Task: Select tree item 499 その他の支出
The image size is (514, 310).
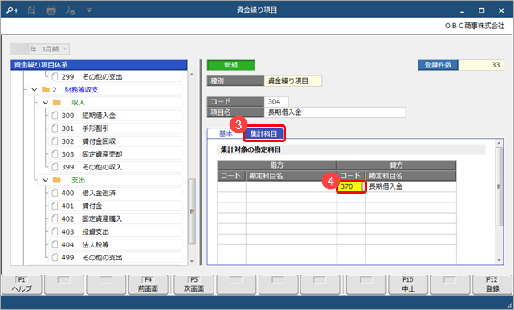Action: tap(116, 258)
